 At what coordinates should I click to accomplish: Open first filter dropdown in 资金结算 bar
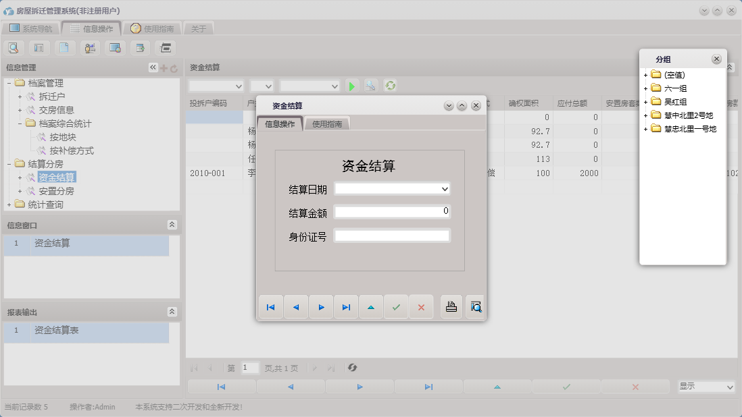point(239,86)
